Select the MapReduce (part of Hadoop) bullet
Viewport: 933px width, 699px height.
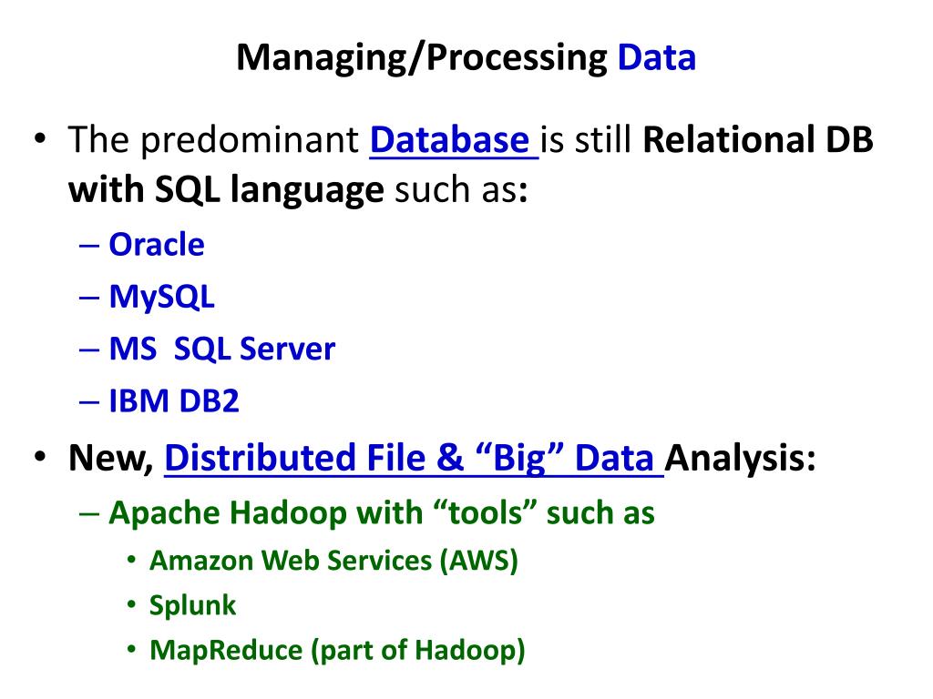tap(337, 650)
